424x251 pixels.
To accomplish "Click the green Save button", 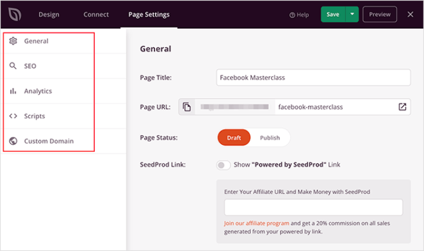I will pyautogui.click(x=333, y=14).
